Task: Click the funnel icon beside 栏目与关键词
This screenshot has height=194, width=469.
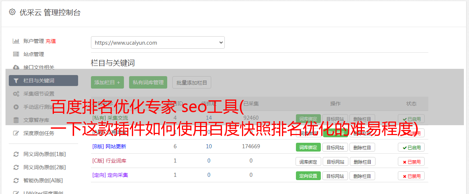Action: click(16, 81)
